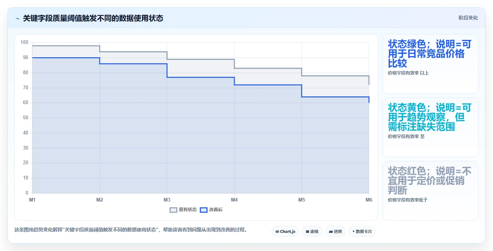Click the M3 axis label
The width and height of the screenshot is (493, 251).
tap(167, 200)
